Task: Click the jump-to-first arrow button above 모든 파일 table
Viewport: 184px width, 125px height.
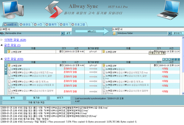Action: click(163, 59)
